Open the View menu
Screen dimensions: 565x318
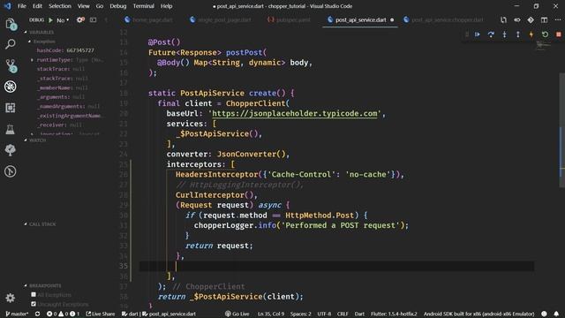click(83, 6)
